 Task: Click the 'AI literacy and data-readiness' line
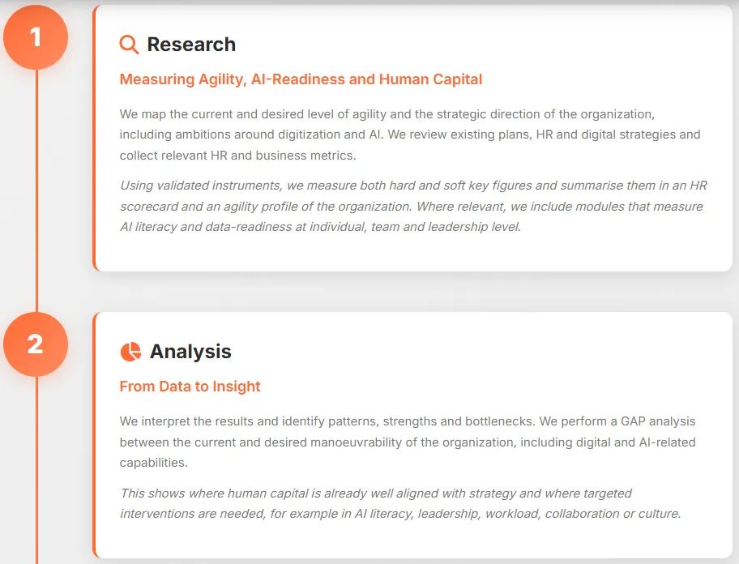tap(320, 227)
